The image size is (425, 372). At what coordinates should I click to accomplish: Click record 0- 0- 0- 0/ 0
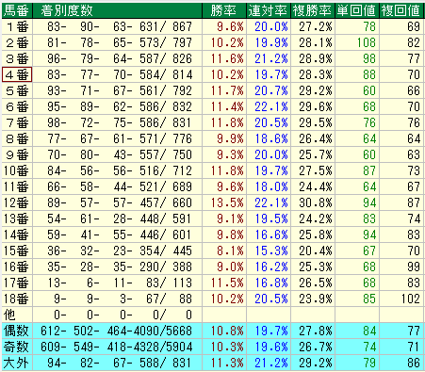pos(123,315)
